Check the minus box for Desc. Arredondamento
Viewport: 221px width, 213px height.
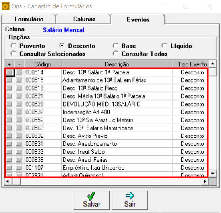coord(19,144)
